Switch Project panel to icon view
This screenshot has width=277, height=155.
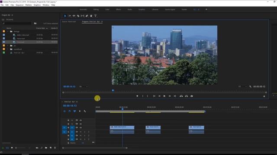coord(12,148)
